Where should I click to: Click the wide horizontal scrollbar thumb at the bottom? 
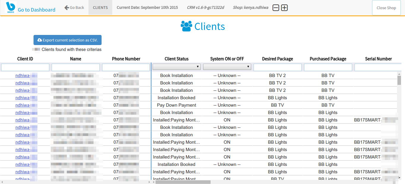(183, 182)
